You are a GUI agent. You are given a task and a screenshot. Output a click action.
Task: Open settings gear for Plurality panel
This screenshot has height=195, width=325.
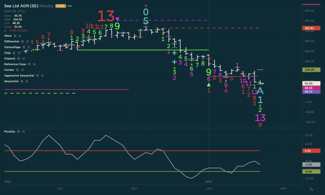[18, 132]
